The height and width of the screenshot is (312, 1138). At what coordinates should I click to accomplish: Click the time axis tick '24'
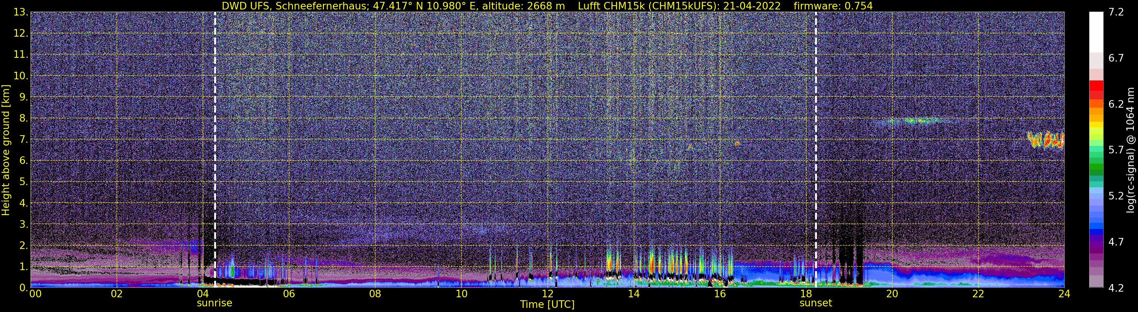pyautogui.click(x=1064, y=294)
